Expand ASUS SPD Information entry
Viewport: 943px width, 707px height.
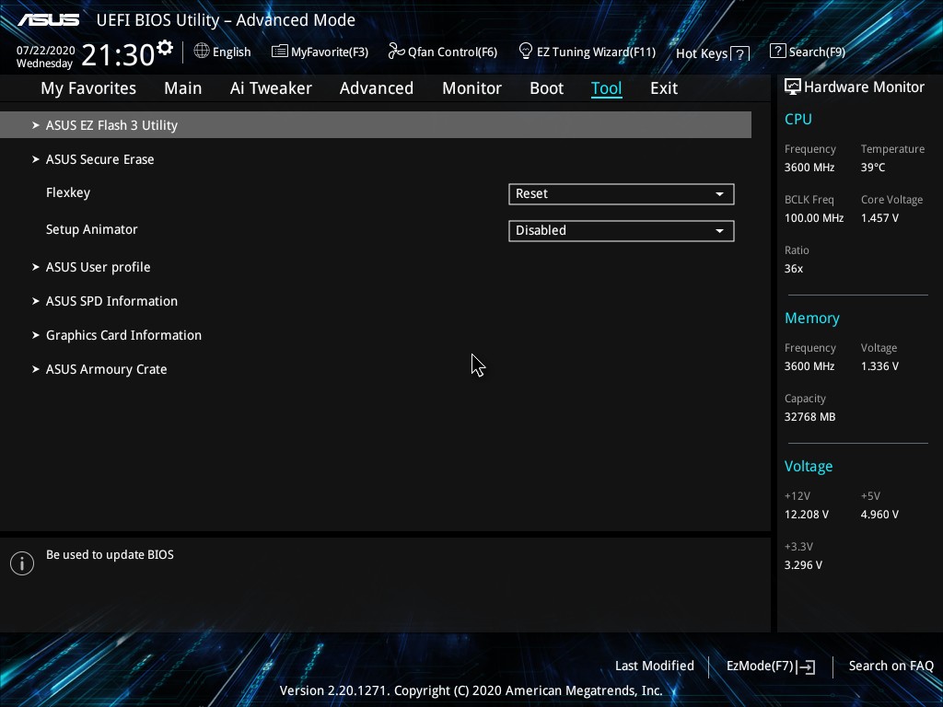[x=111, y=301]
